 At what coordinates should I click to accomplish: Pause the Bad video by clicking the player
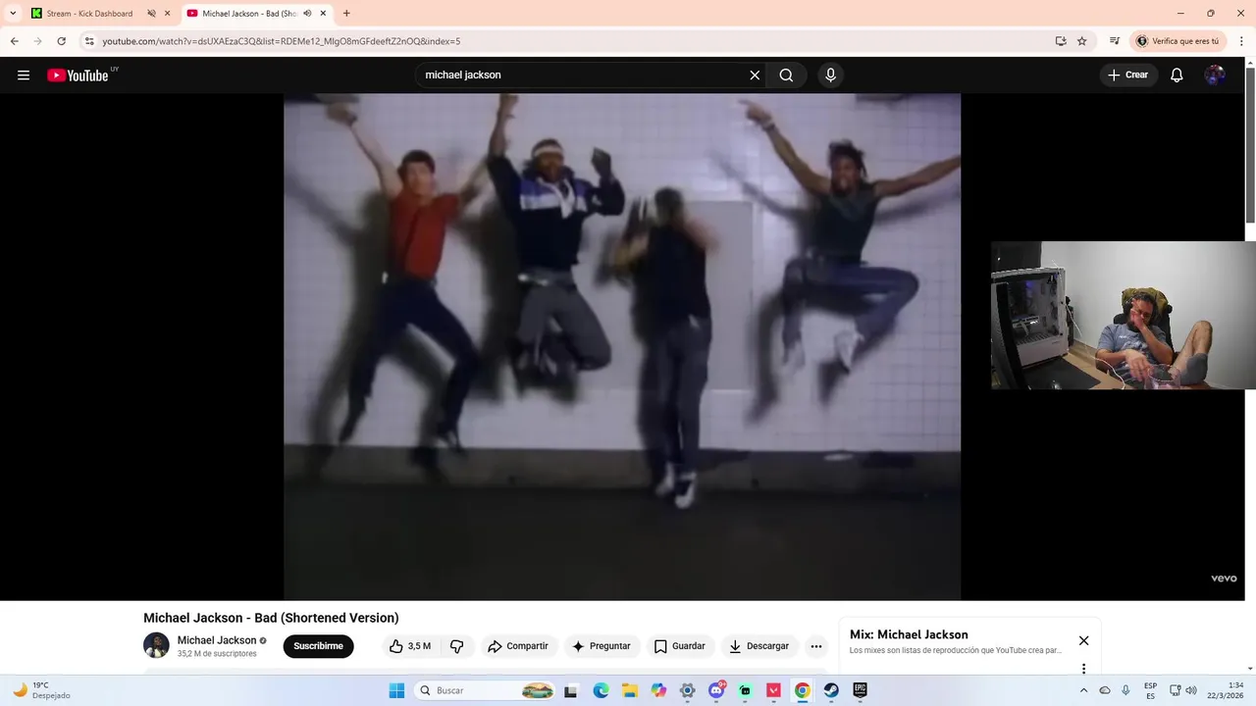(622, 346)
